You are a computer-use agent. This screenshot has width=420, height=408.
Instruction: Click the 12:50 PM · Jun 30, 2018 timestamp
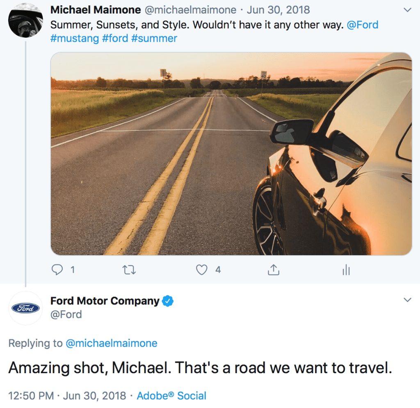click(67, 396)
